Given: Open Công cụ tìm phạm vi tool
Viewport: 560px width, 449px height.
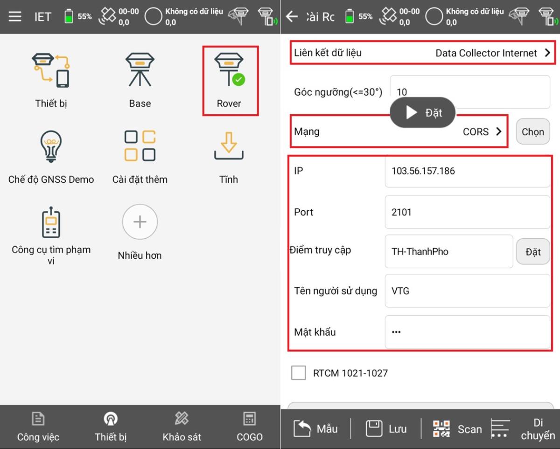Looking at the screenshot, I should (51, 223).
